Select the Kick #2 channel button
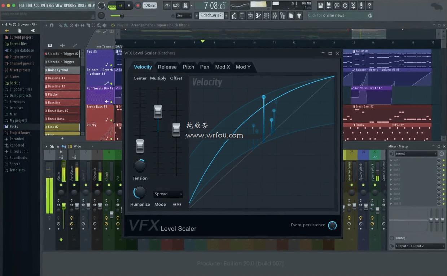The image size is (447, 276). pyautogui.click(x=62, y=127)
